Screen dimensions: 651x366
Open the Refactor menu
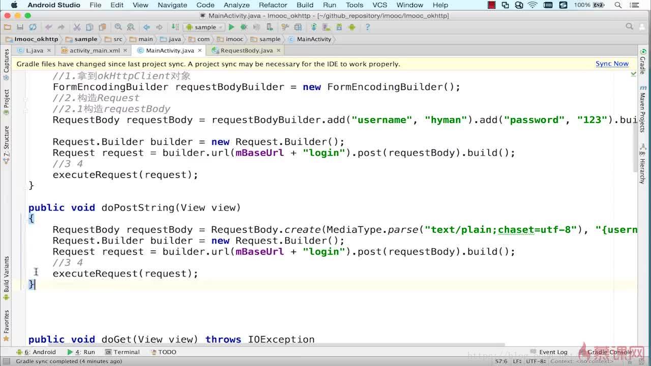pyautogui.click(x=273, y=5)
